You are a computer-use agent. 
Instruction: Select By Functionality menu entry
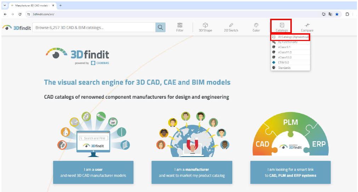(x=290, y=42)
